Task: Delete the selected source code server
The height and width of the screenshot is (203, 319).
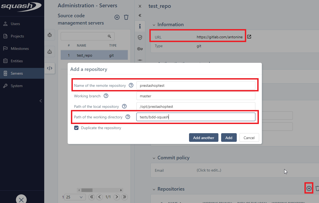Action: point(126,17)
